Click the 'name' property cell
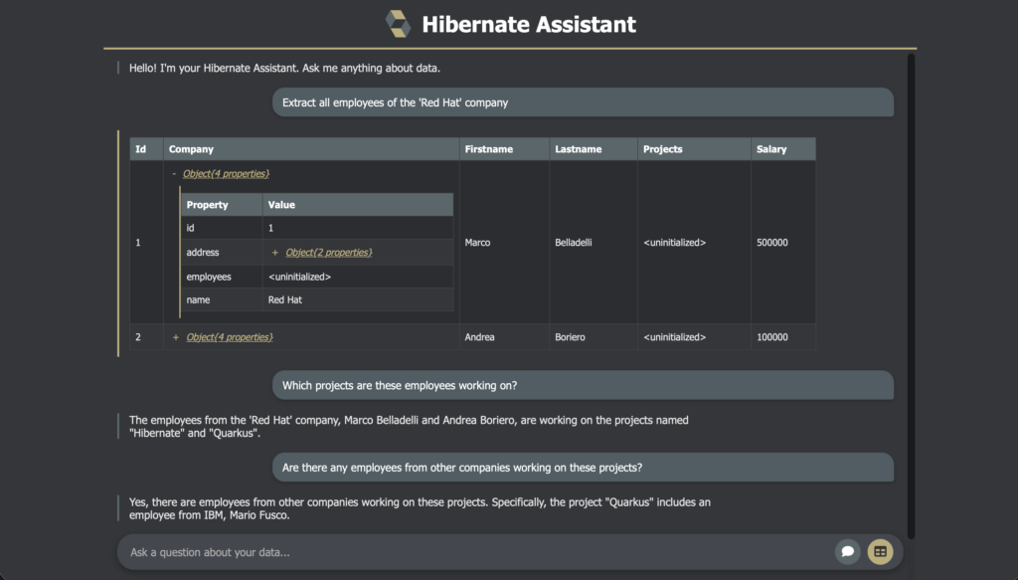 click(222, 299)
